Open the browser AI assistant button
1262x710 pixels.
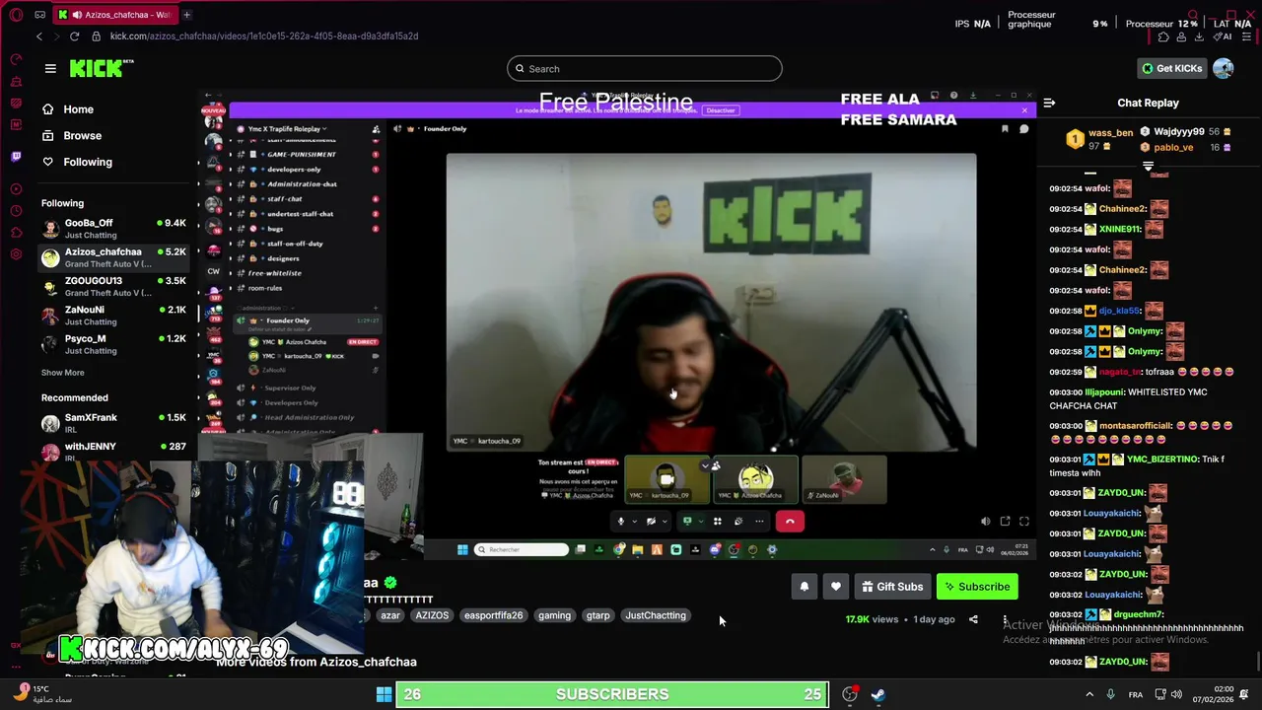point(1223,36)
